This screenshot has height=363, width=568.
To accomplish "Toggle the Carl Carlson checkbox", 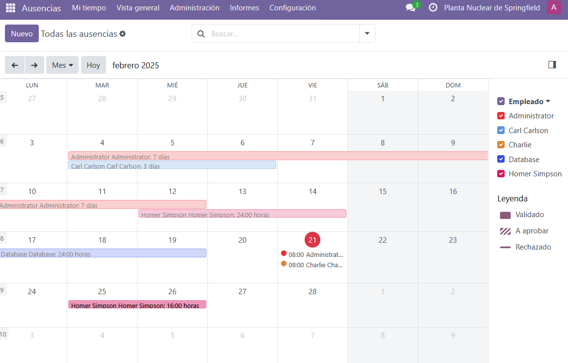I will (x=501, y=131).
